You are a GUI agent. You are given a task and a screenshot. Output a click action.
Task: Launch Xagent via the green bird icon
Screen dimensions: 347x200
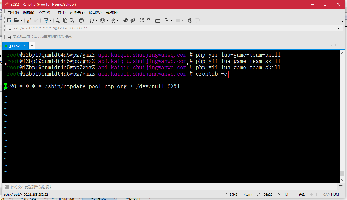133,20
